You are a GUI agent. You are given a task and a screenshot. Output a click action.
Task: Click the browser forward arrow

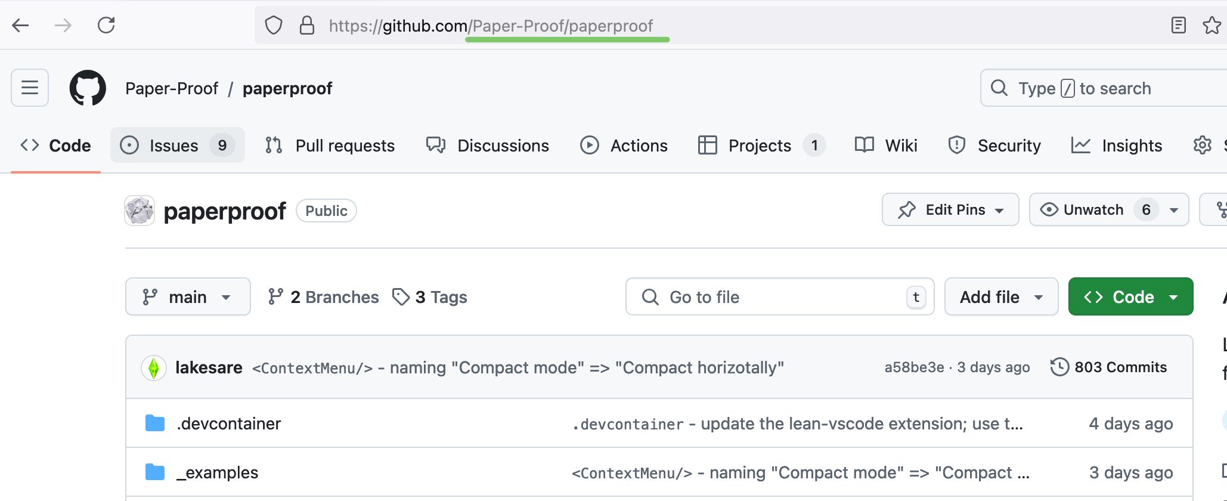tap(63, 25)
